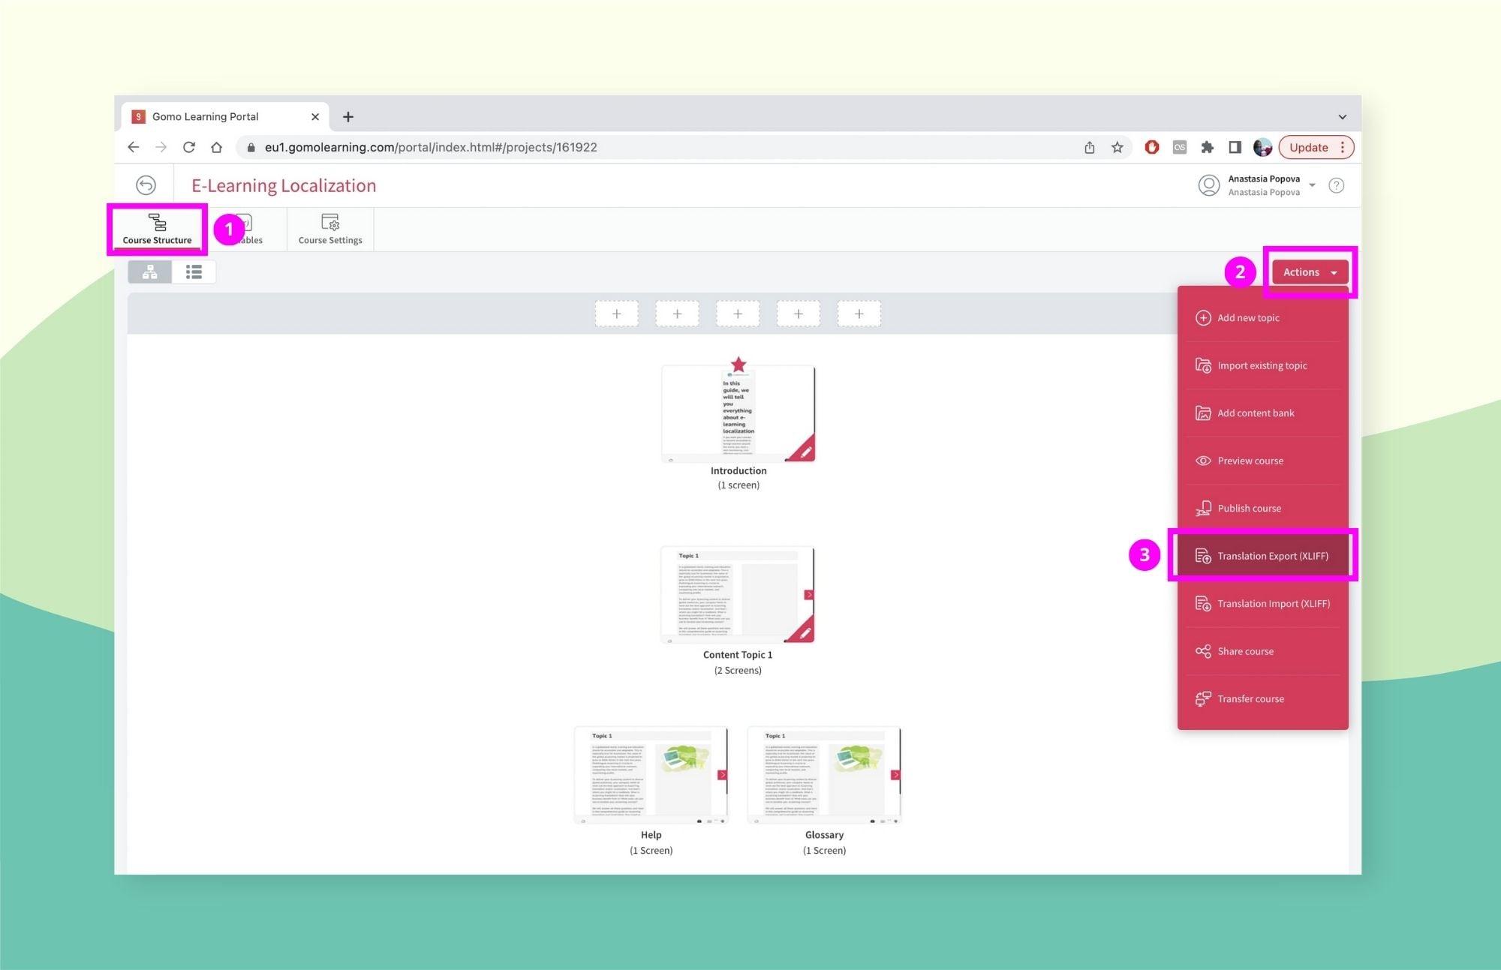Click the Transfer course icon

coord(1203,699)
